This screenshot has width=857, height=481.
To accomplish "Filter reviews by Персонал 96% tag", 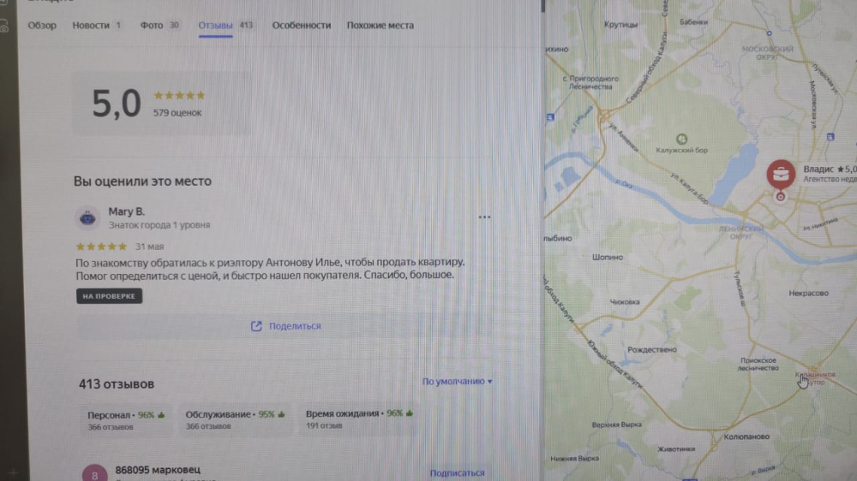I will (x=126, y=420).
